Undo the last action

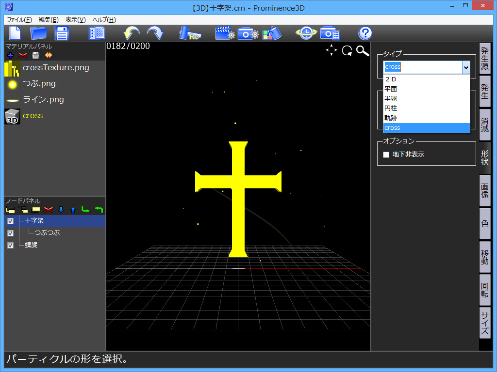tap(131, 33)
